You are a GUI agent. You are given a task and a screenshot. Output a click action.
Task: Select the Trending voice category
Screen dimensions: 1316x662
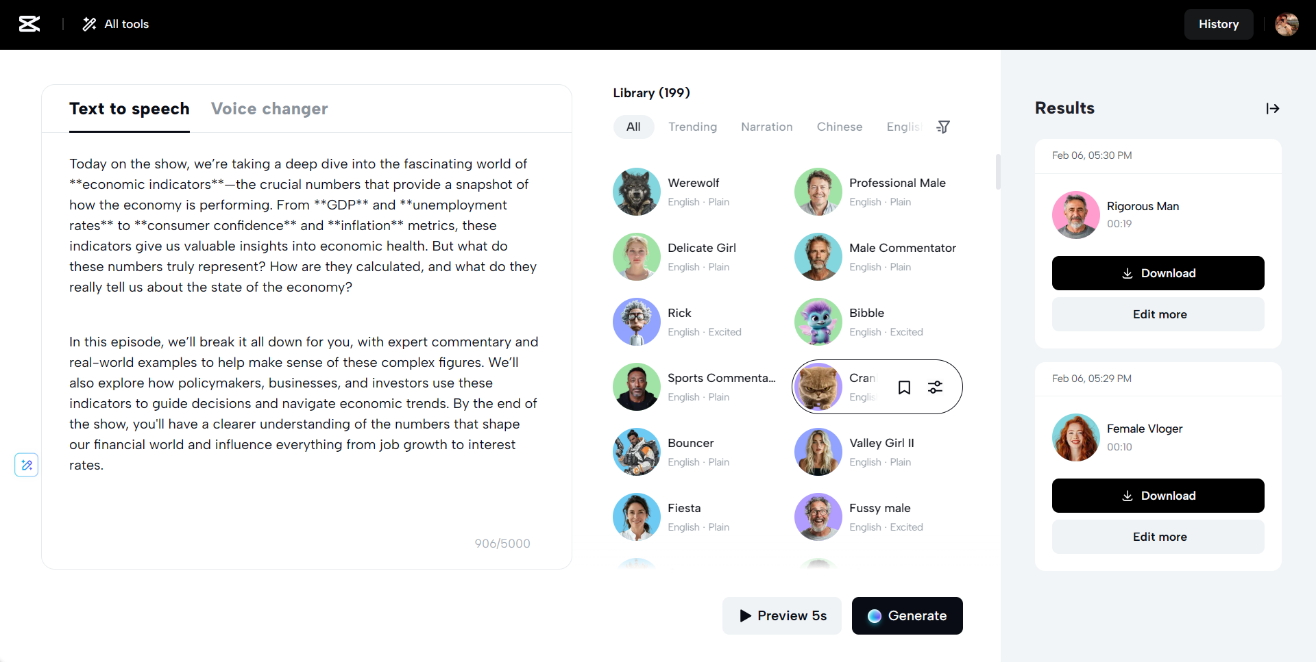coord(692,127)
